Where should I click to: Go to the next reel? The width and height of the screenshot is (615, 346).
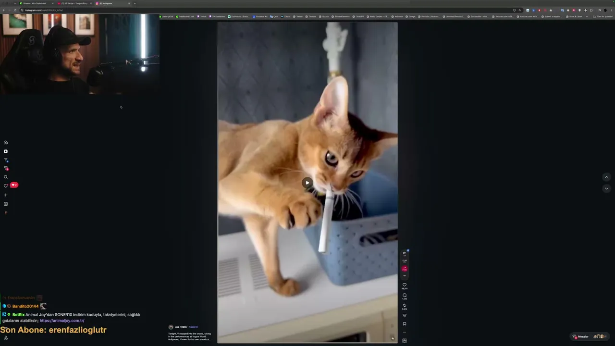coord(606,188)
